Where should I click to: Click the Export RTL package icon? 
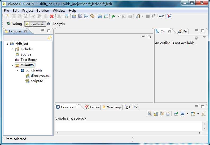[130, 16]
